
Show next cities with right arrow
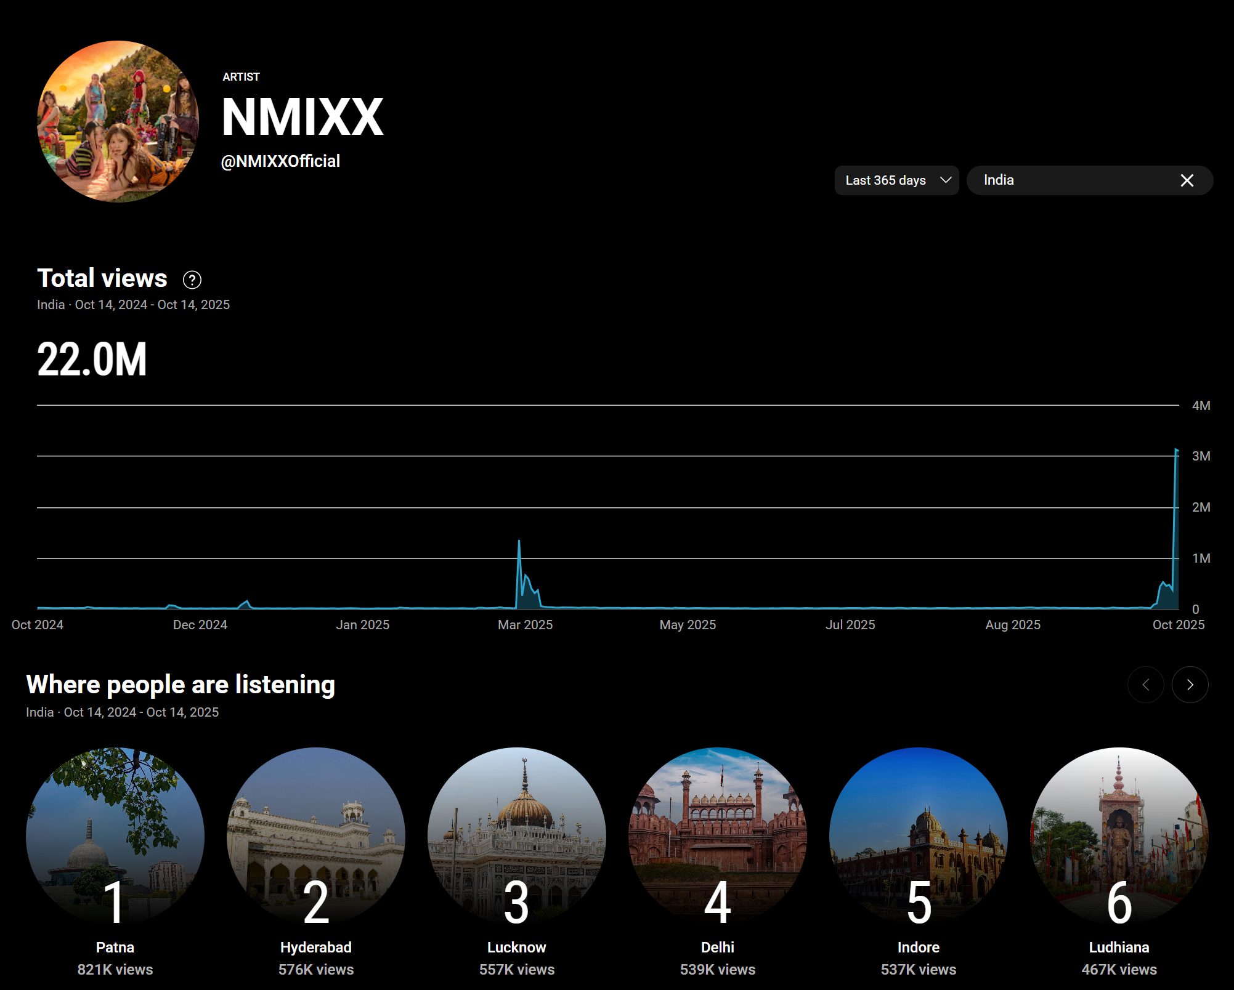click(1190, 685)
